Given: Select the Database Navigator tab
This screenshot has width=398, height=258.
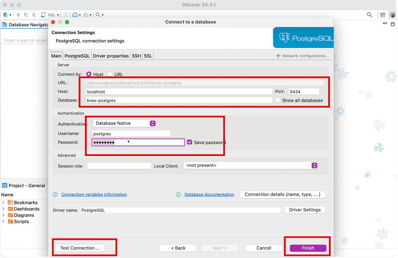Looking at the screenshot, I should tap(25, 25).
